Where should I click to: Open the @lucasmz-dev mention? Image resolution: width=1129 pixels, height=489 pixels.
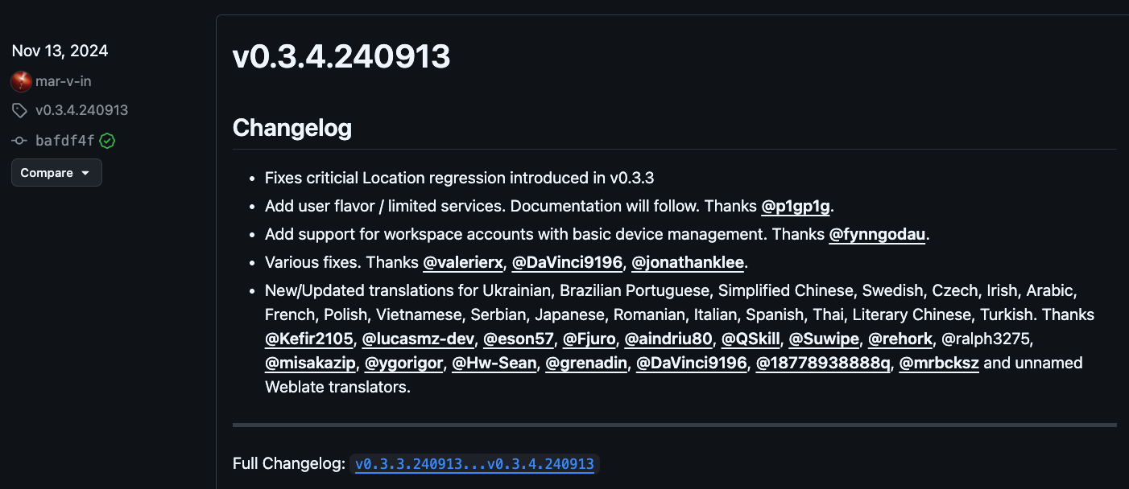click(417, 339)
